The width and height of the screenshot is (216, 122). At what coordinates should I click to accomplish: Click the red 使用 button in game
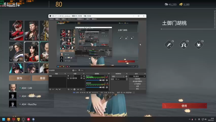pos(184,106)
